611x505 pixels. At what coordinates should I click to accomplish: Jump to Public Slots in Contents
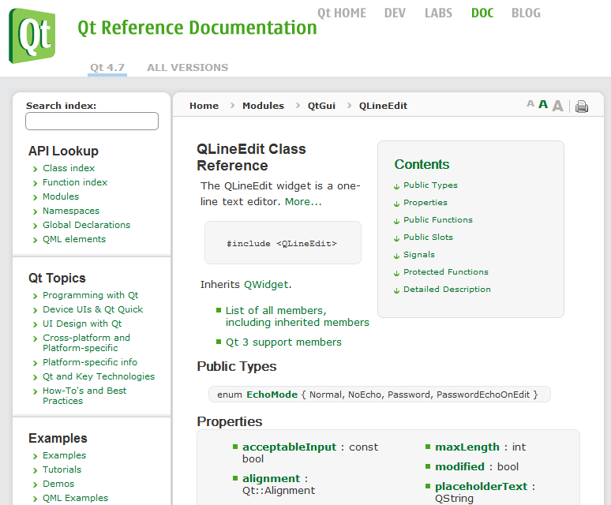(x=428, y=238)
